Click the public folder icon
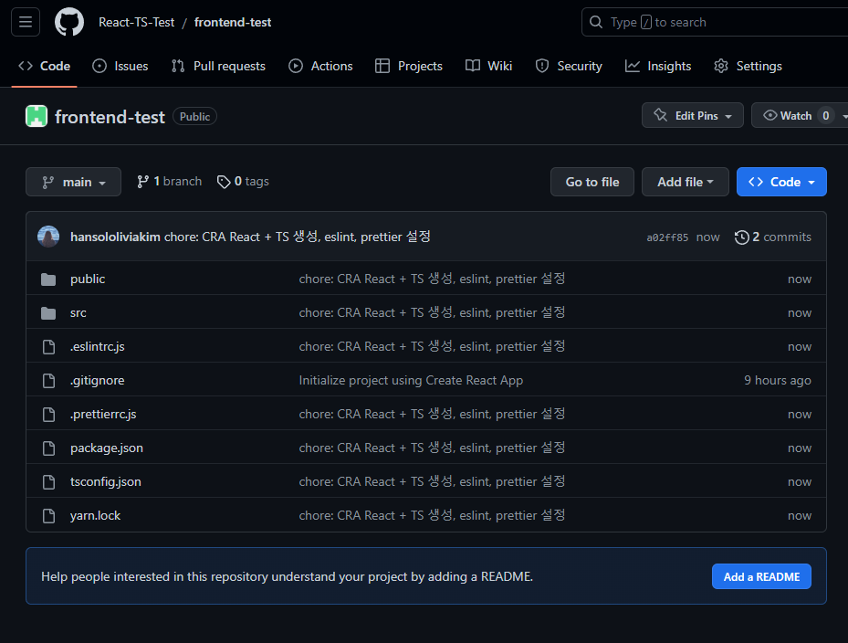The width and height of the screenshot is (848, 643). (48, 279)
